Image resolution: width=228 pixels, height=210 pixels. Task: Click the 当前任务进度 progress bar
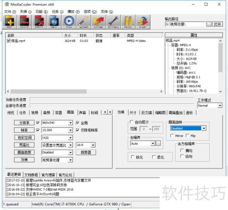[x=112, y=100]
